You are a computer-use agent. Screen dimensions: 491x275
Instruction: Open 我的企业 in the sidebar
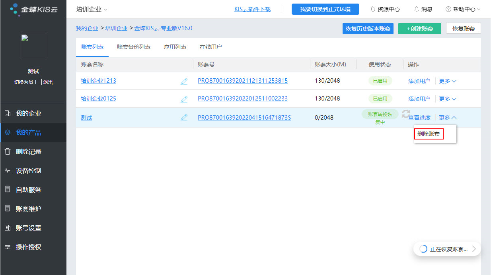33,114
